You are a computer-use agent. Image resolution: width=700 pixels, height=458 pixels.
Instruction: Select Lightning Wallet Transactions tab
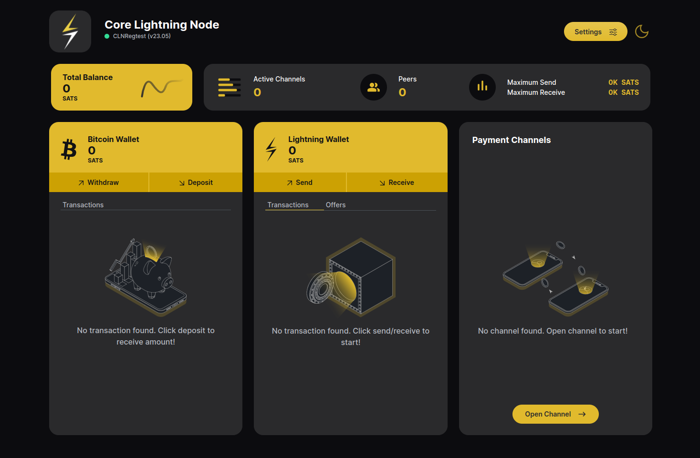pos(288,205)
